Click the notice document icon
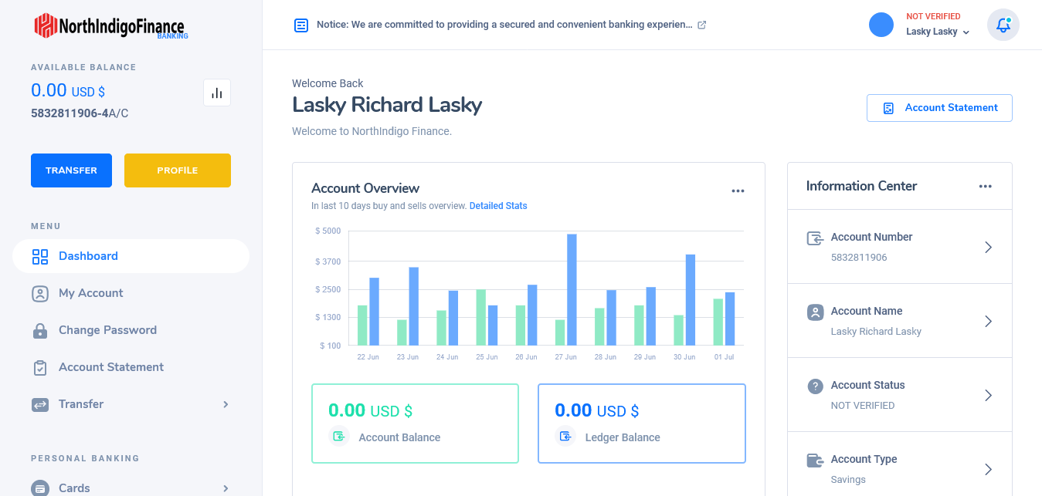The height and width of the screenshot is (496, 1042). pos(301,25)
